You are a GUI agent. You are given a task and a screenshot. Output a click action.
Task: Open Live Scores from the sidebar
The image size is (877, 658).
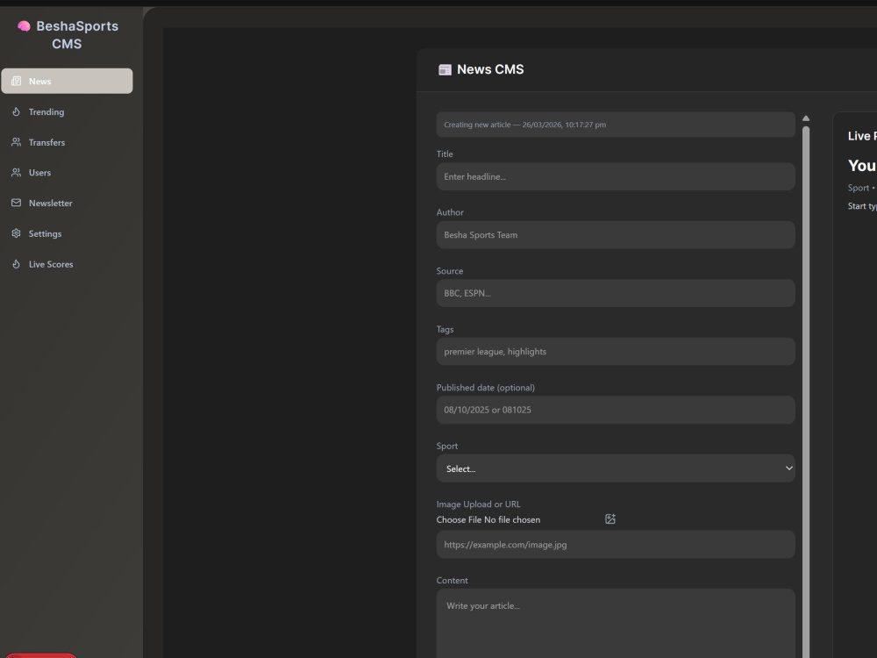(68, 264)
